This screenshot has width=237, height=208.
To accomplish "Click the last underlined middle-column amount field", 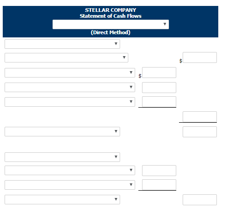I will coord(159,185).
